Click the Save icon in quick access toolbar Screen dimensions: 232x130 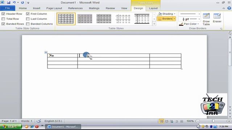point(9,3)
